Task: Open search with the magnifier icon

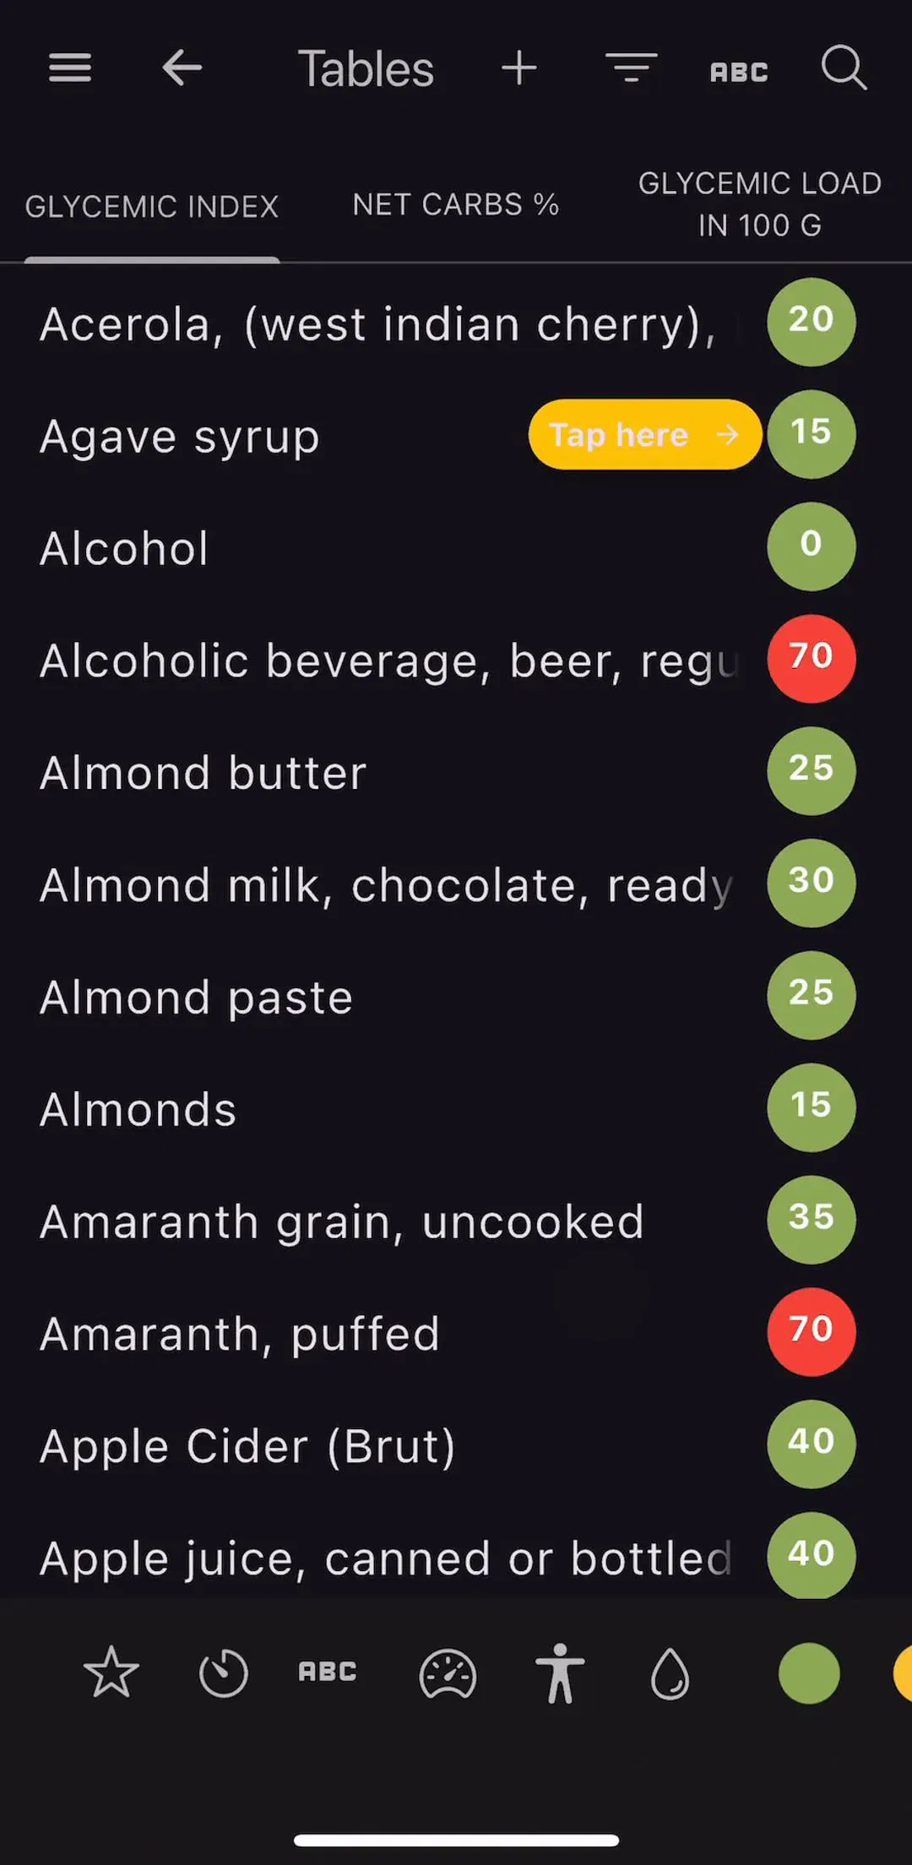Action: click(844, 68)
